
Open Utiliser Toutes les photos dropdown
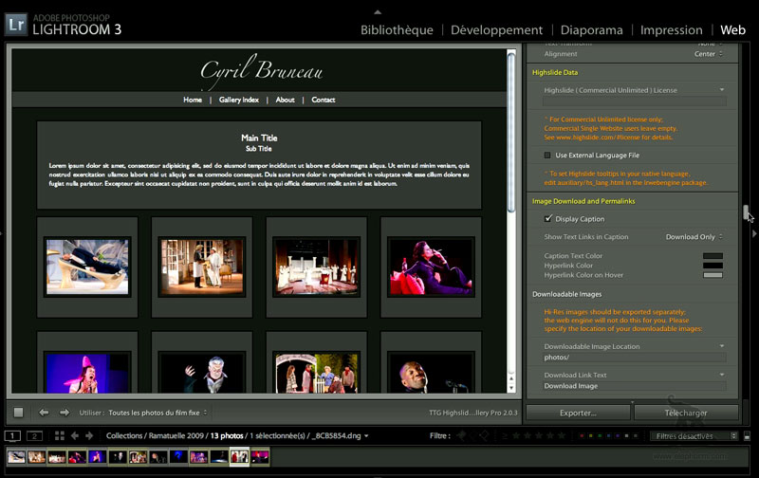(x=157, y=413)
